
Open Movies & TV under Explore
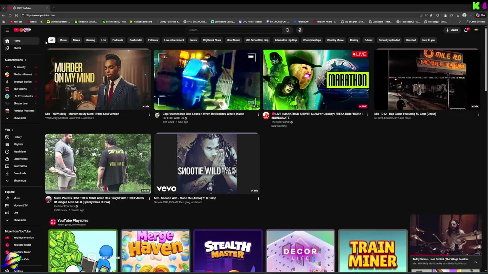tap(21, 205)
